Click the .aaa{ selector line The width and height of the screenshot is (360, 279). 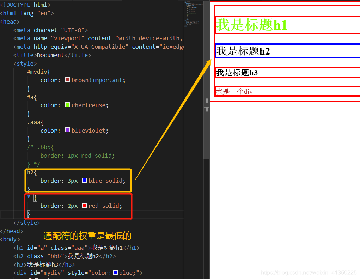[35, 122]
